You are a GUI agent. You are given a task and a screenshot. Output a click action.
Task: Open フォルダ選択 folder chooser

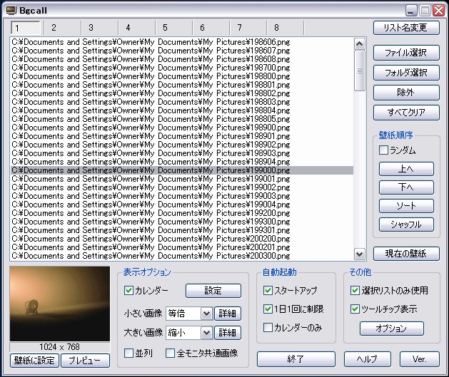coord(406,73)
